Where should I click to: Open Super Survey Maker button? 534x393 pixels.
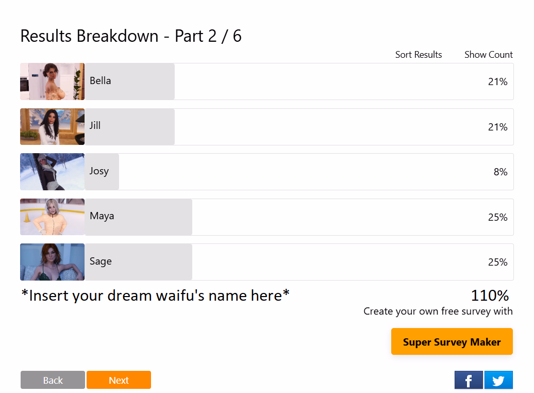(x=452, y=341)
